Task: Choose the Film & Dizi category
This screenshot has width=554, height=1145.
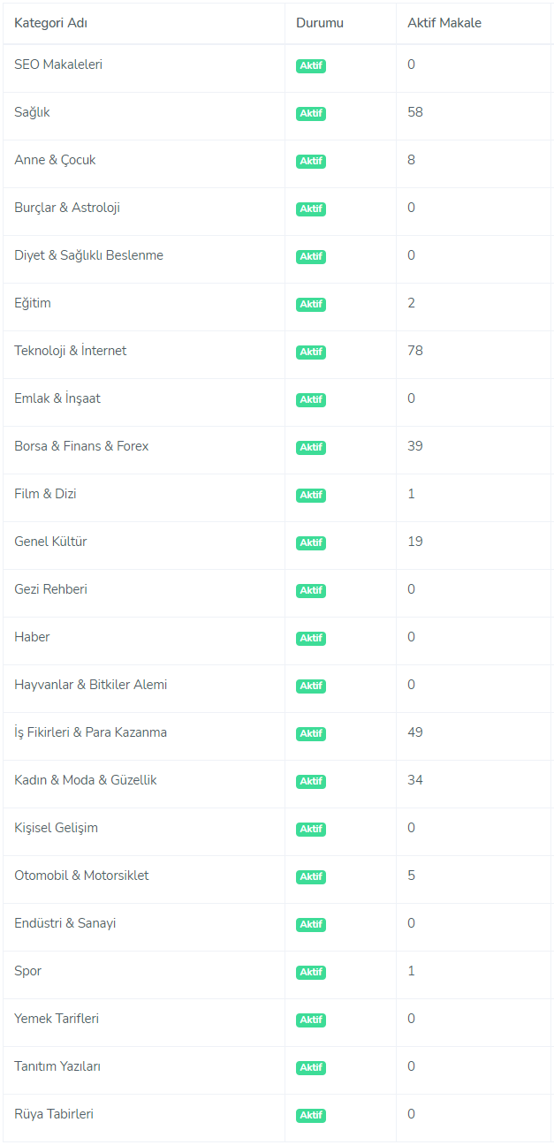Action: (45, 494)
